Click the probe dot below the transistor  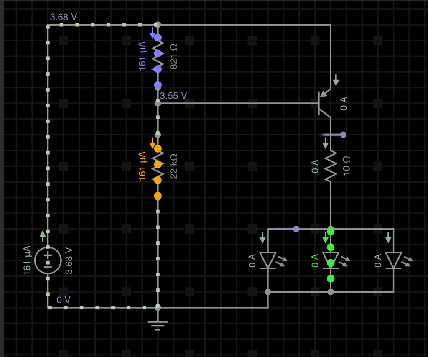coord(343,135)
